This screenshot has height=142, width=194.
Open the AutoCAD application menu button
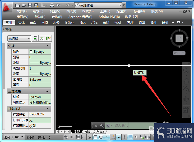(x=7, y=7)
